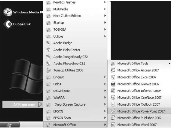Viewport: 172px width, 128px height.
Task: Select the Nero 7 Ultra Edition label
Action: 67,16
